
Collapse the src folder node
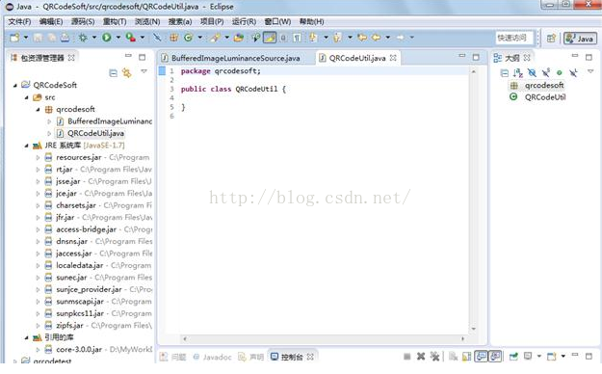(27, 97)
